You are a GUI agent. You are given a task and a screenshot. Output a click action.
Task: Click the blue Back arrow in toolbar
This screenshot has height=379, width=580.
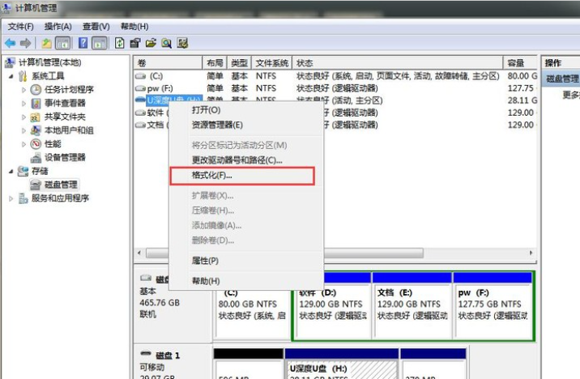pyautogui.click(x=10, y=43)
